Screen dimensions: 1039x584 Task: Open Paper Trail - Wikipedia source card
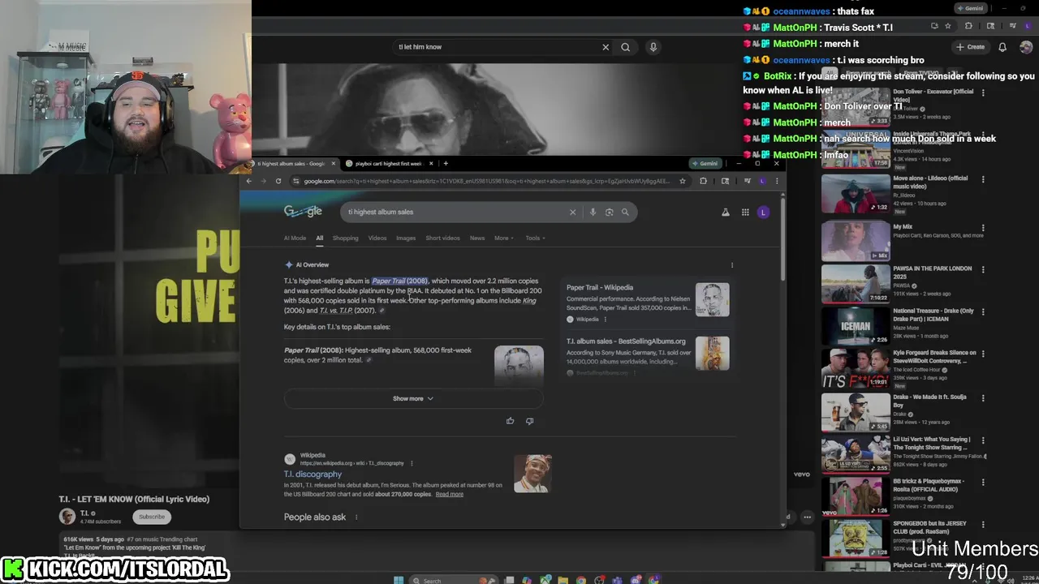[x=648, y=302]
